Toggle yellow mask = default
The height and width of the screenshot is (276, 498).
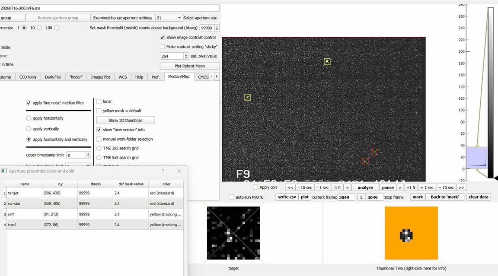(x=99, y=111)
